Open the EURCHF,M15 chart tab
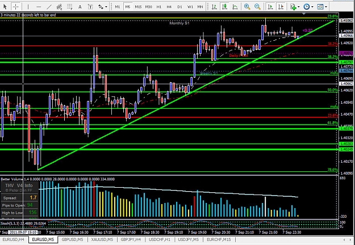 219,239
